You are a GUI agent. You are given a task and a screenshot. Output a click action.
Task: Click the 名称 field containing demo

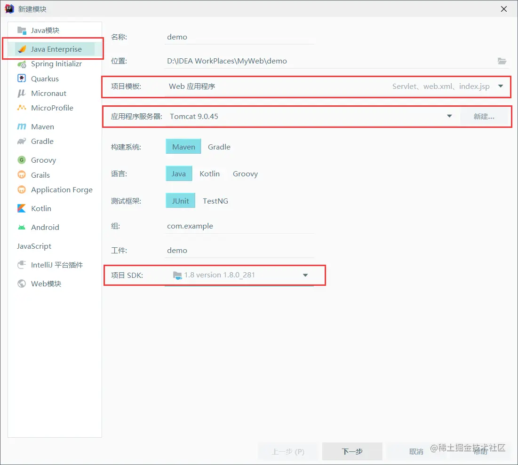239,37
